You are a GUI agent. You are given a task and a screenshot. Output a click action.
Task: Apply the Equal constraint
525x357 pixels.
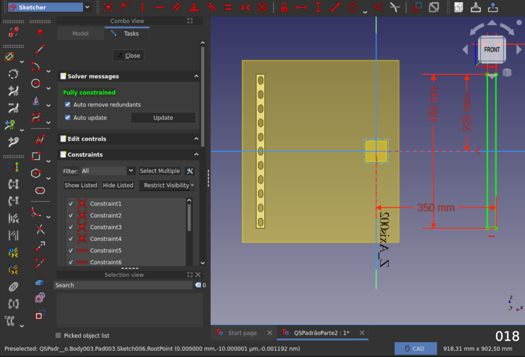click(x=228, y=7)
